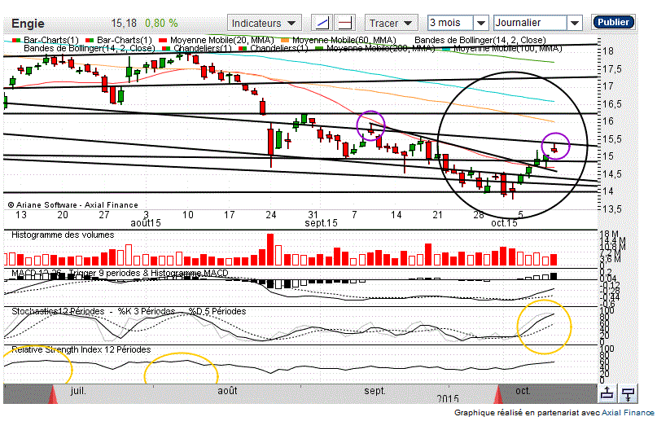657x430 pixels.
Task: Click the 0,80 % change value
Action: point(161,23)
